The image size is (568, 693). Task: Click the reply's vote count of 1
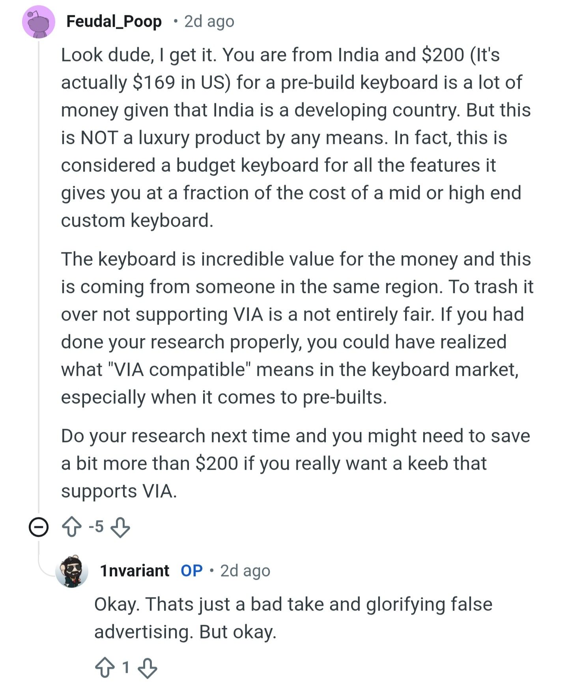pyautogui.click(x=126, y=667)
